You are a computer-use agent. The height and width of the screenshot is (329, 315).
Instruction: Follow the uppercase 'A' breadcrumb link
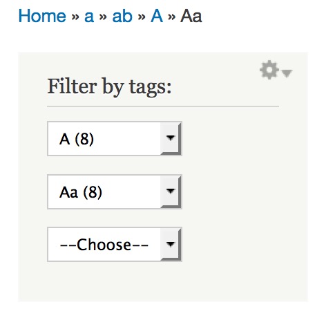pyautogui.click(x=157, y=16)
